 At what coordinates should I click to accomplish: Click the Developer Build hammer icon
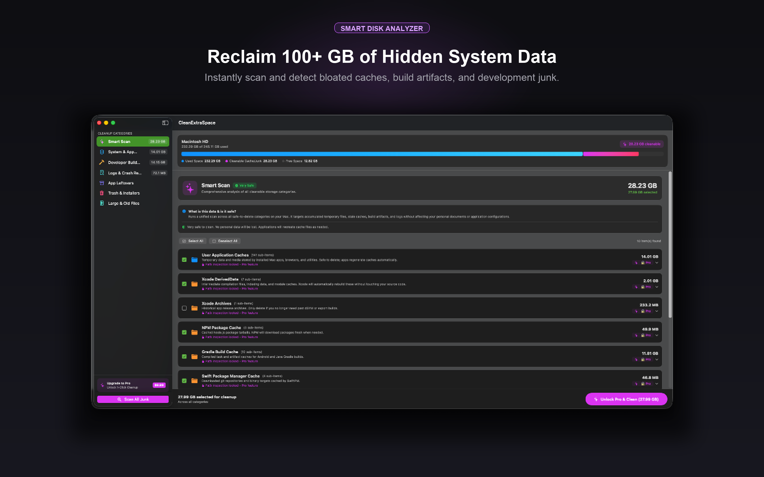click(x=102, y=162)
